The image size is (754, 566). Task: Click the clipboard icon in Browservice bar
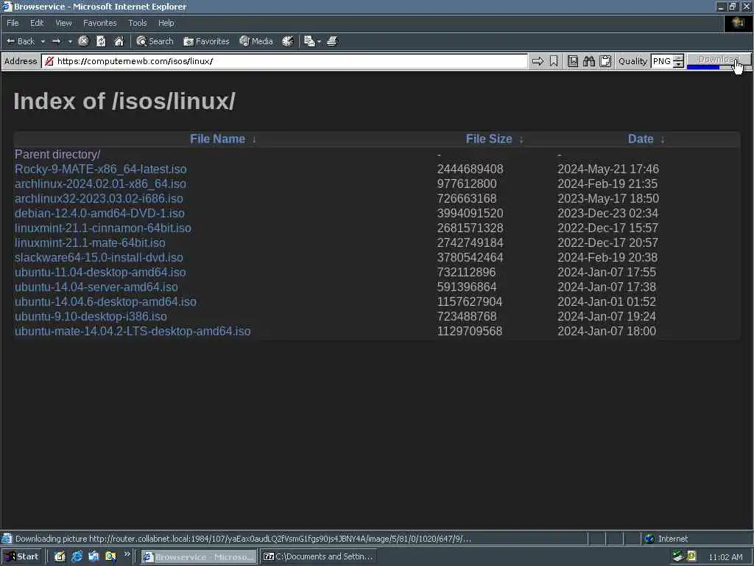[605, 61]
